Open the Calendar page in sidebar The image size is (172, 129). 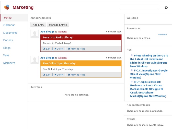pos(9,25)
